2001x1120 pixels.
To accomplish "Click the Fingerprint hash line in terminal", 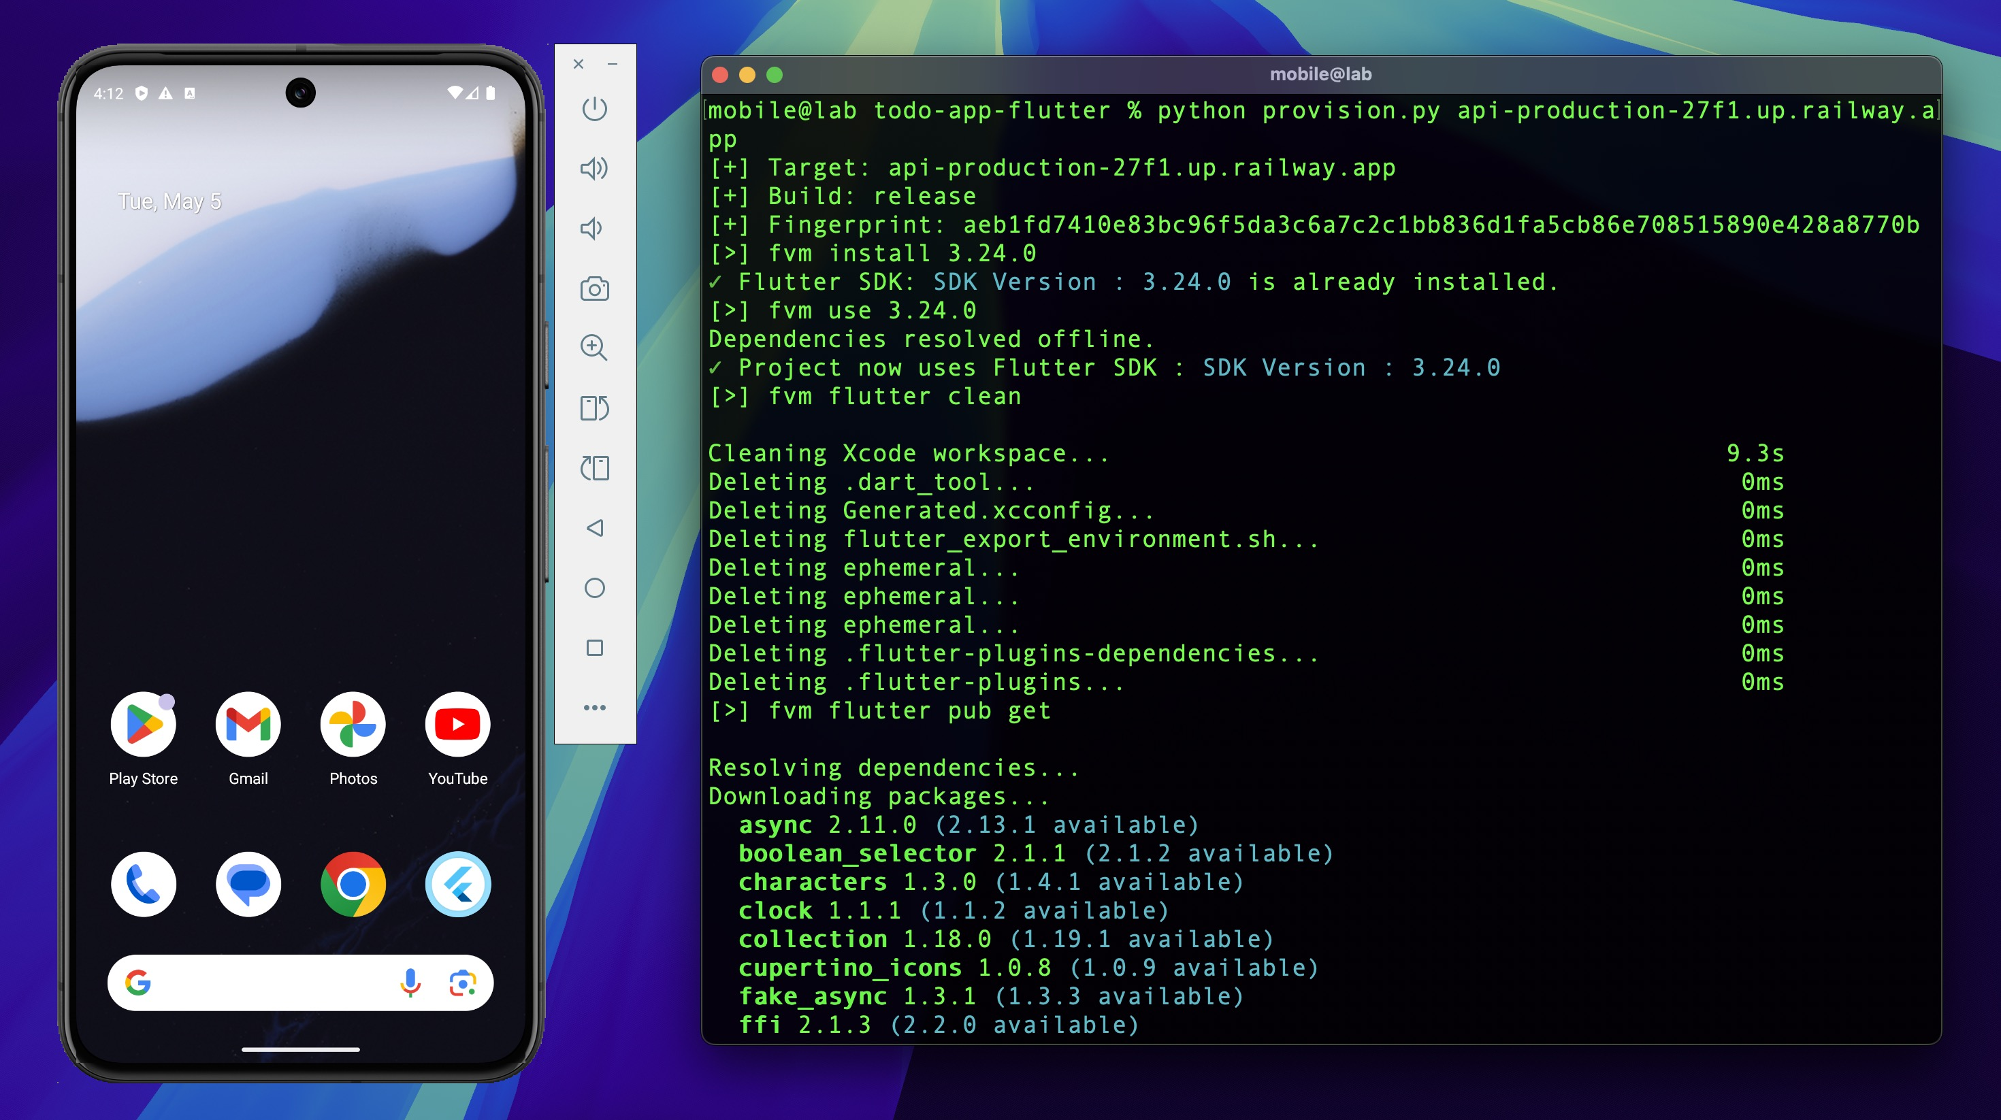I will pos(1314,225).
